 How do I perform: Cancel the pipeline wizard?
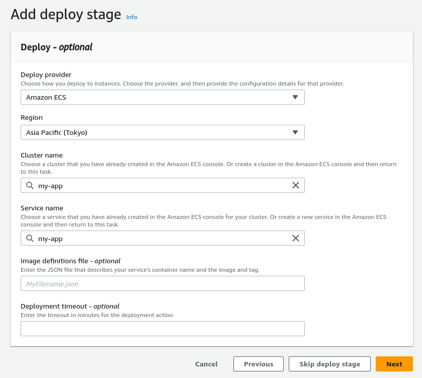pos(206,364)
